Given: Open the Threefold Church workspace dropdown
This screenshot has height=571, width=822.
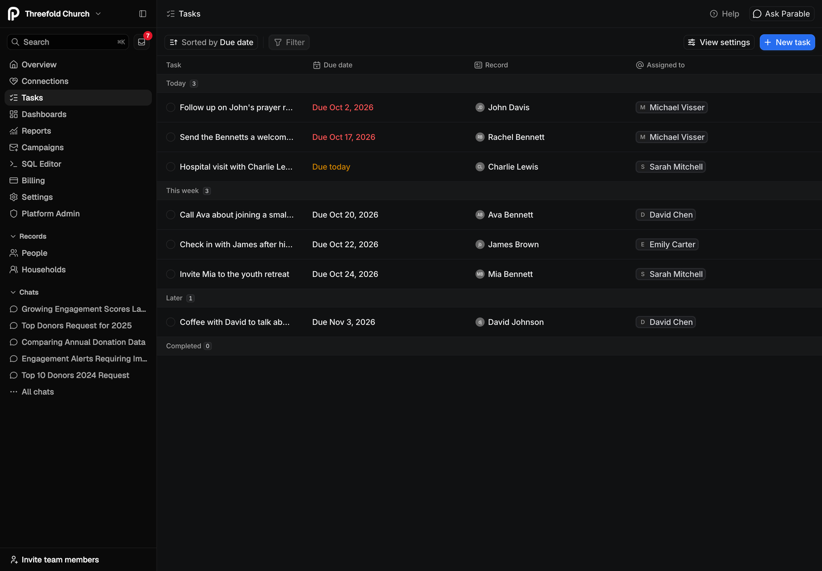Looking at the screenshot, I should click(x=55, y=14).
